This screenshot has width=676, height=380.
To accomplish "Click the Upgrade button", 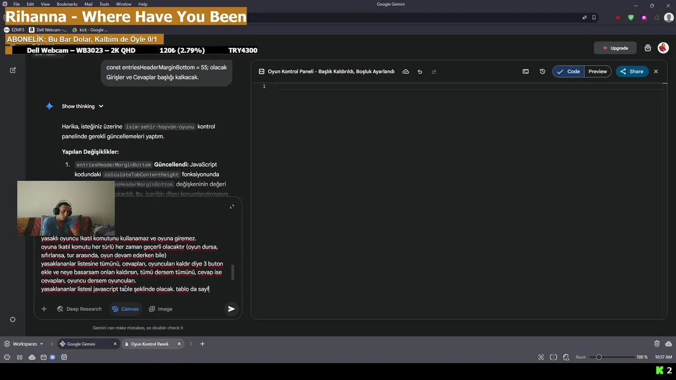I will pyautogui.click(x=615, y=48).
